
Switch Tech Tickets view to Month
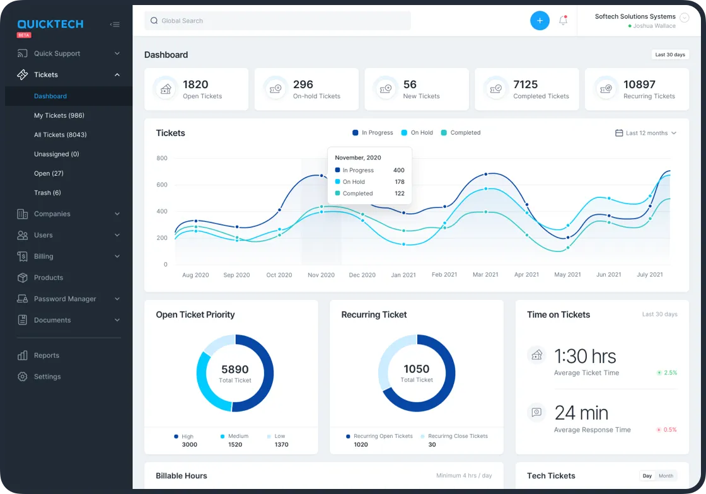[x=666, y=476]
